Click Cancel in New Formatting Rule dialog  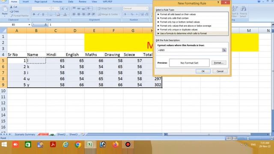[220, 71]
